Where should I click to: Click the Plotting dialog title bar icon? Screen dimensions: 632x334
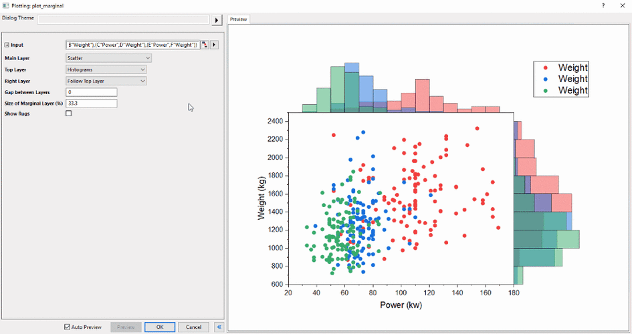click(5, 5)
